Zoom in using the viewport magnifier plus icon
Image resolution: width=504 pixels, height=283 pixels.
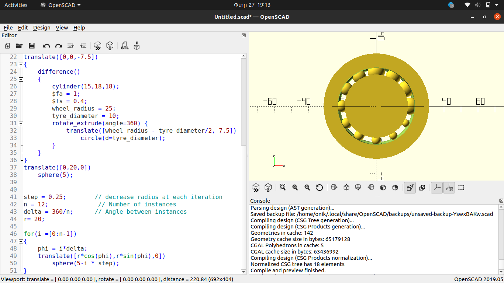(x=295, y=188)
